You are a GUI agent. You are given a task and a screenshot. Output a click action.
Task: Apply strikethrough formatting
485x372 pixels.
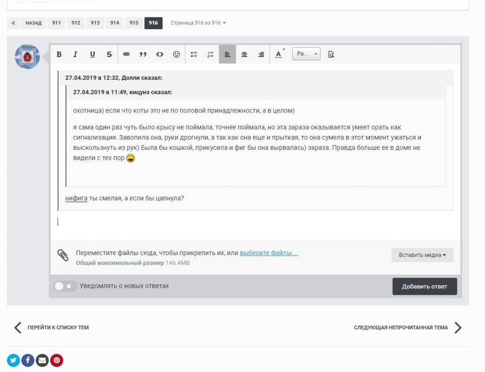click(x=109, y=55)
